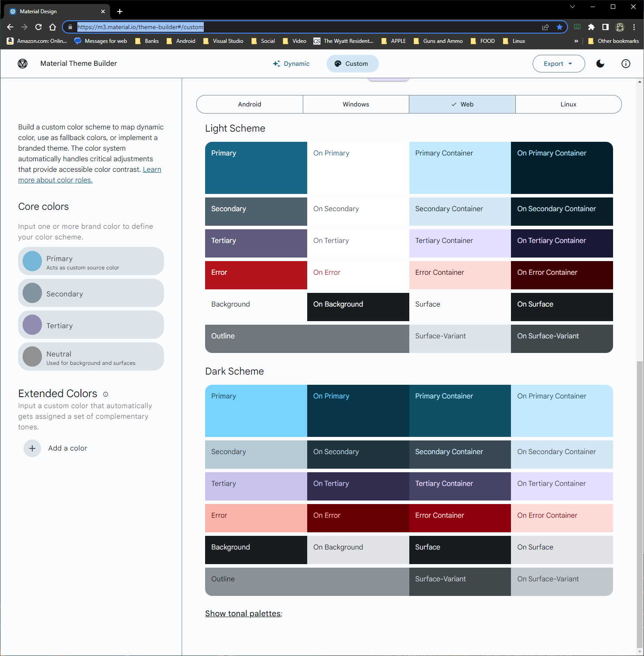Image resolution: width=644 pixels, height=656 pixels.
Task: Open the Video bookmark folder
Action: point(294,41)
